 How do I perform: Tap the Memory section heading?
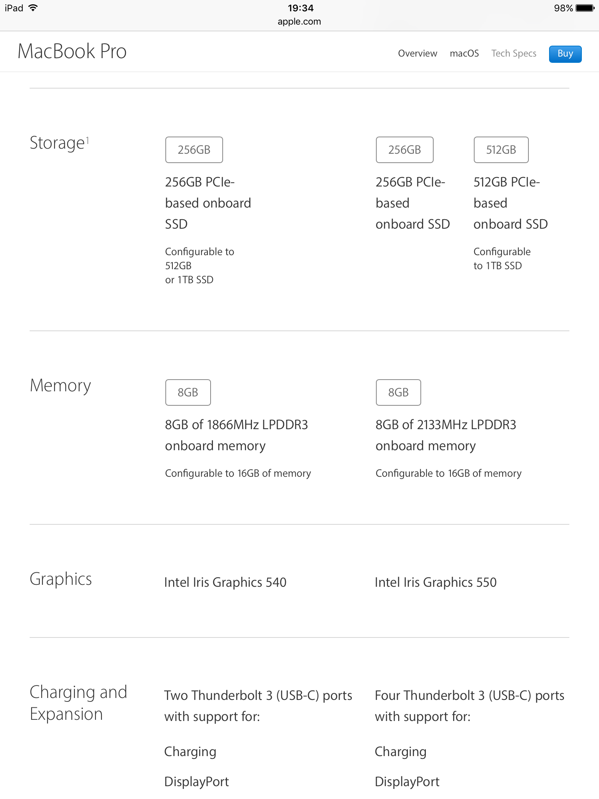pos(60,385)
